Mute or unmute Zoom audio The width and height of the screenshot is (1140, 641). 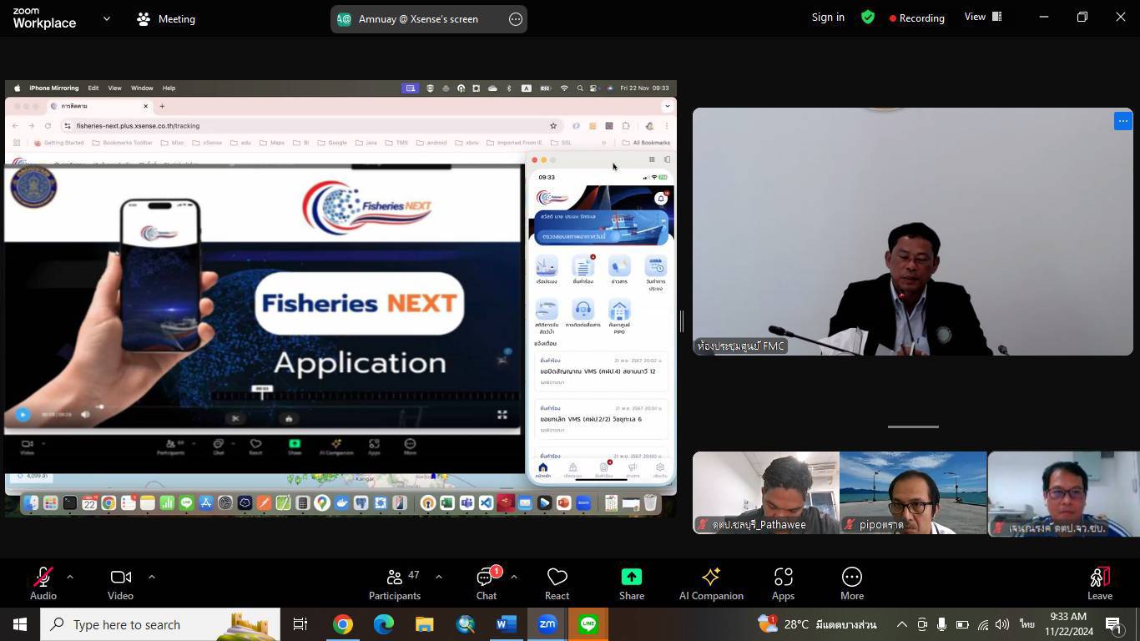43,583
